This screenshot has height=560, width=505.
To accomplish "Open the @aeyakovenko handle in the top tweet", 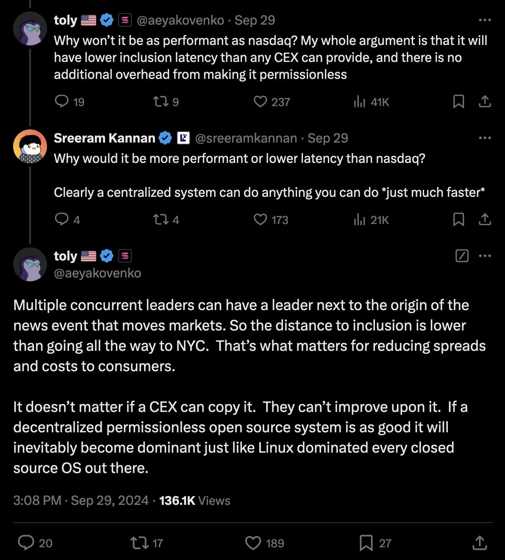I will (180, 20).
